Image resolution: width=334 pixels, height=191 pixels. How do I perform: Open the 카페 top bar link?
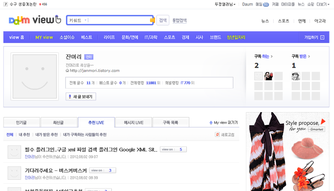(275, 4)
